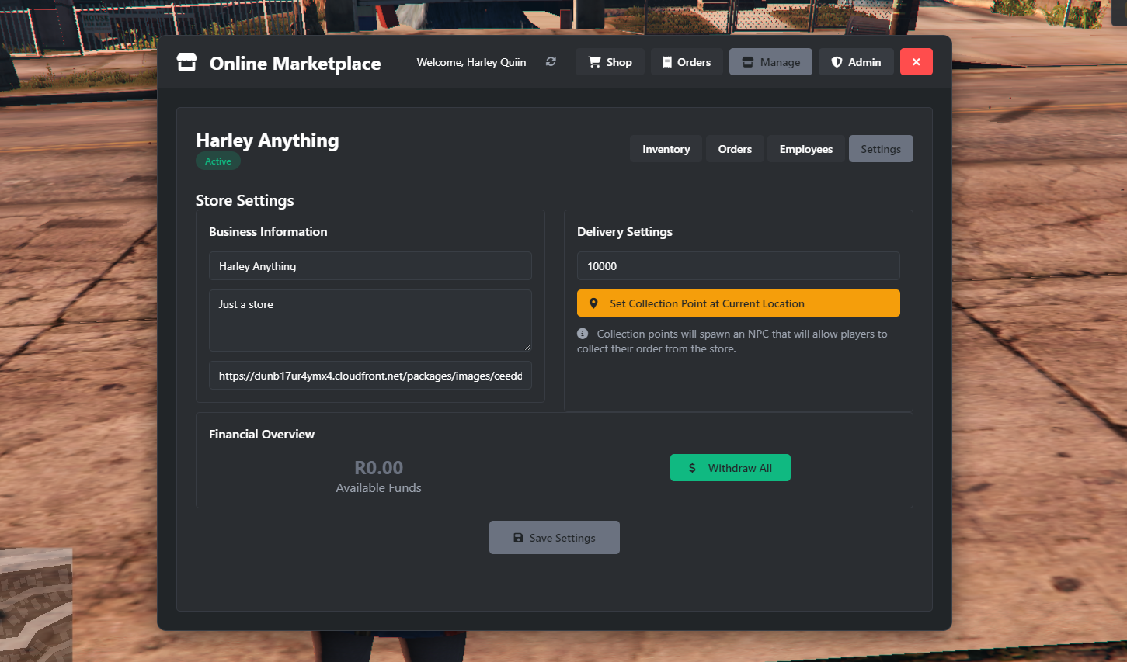Click the cloudfront image URL field
Viewport: 1127px width, 662px height.
point(370,376)
